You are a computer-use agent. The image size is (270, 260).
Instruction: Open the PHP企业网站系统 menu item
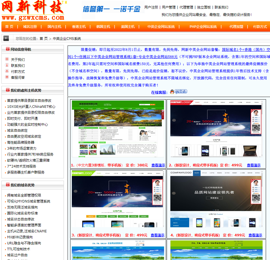(x=203, y=27)
